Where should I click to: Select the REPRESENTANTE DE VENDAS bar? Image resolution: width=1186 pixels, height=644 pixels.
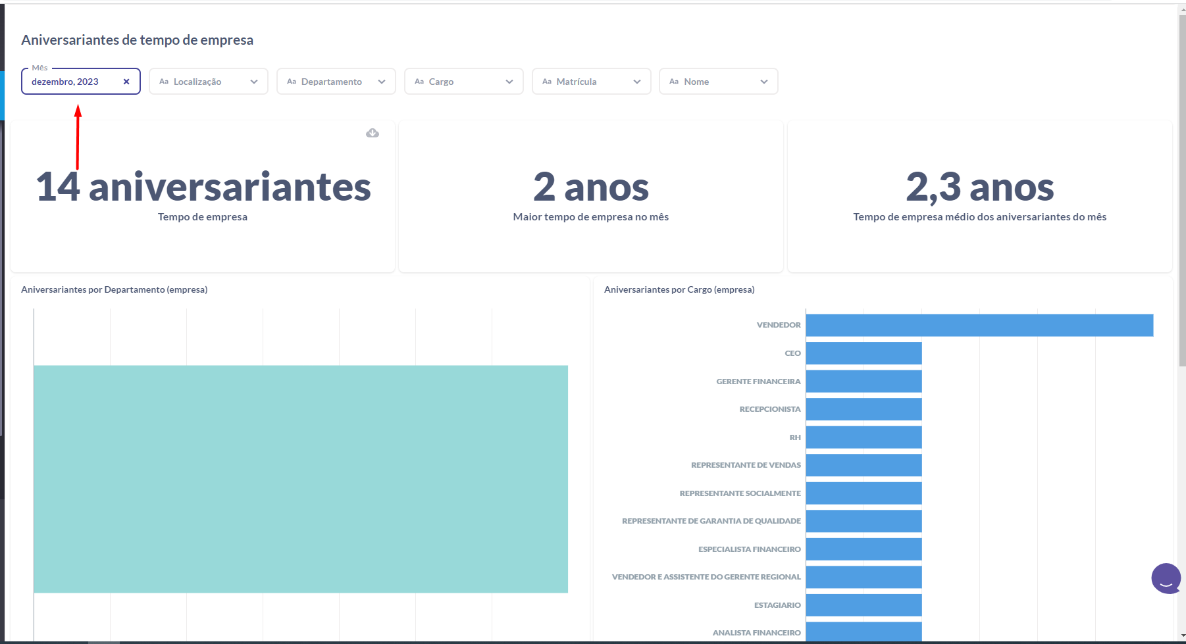[864, 465]
